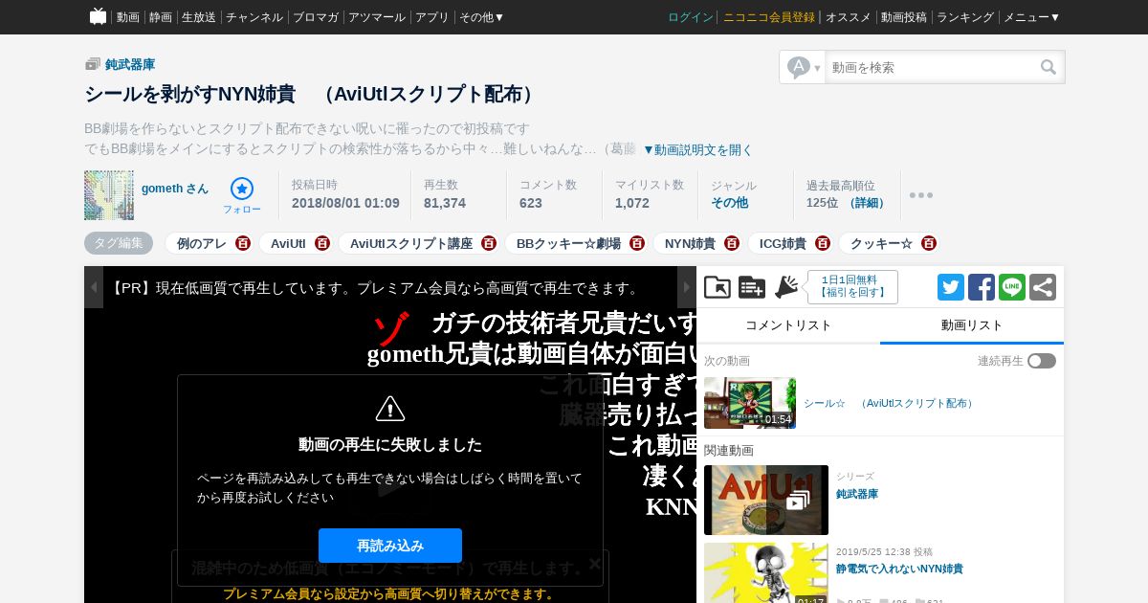Screen dimensions: 1148x603
Task: Open アプリ in top navigation
Action: point(432,17)
